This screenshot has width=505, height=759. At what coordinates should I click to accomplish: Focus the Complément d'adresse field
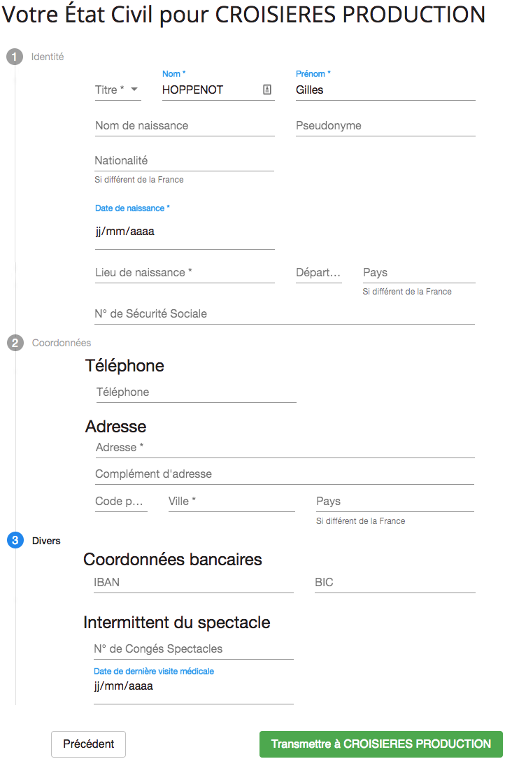point(285,474)
